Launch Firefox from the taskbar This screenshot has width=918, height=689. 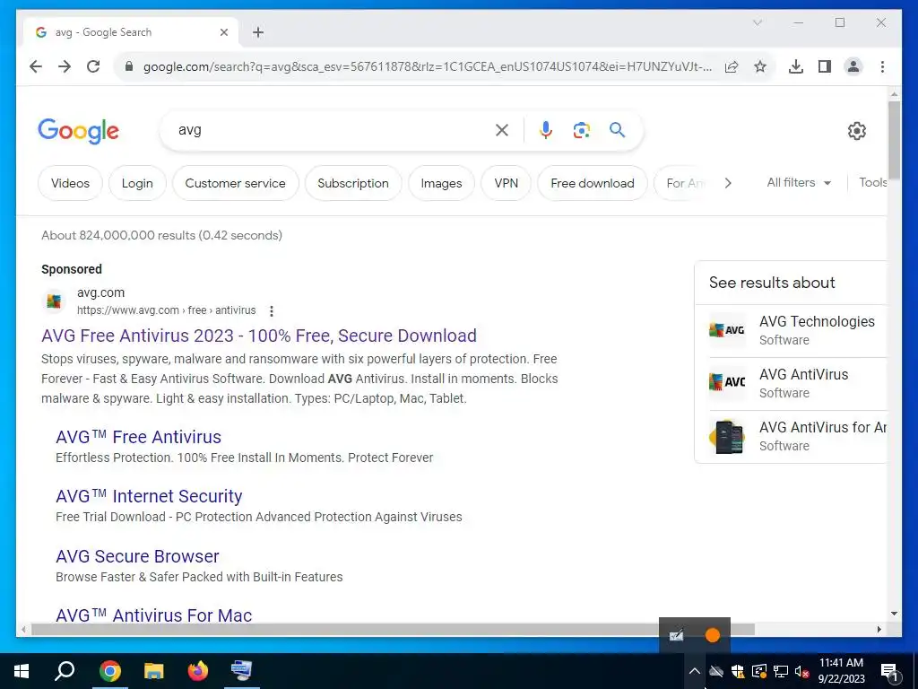[x=198, y=671]
